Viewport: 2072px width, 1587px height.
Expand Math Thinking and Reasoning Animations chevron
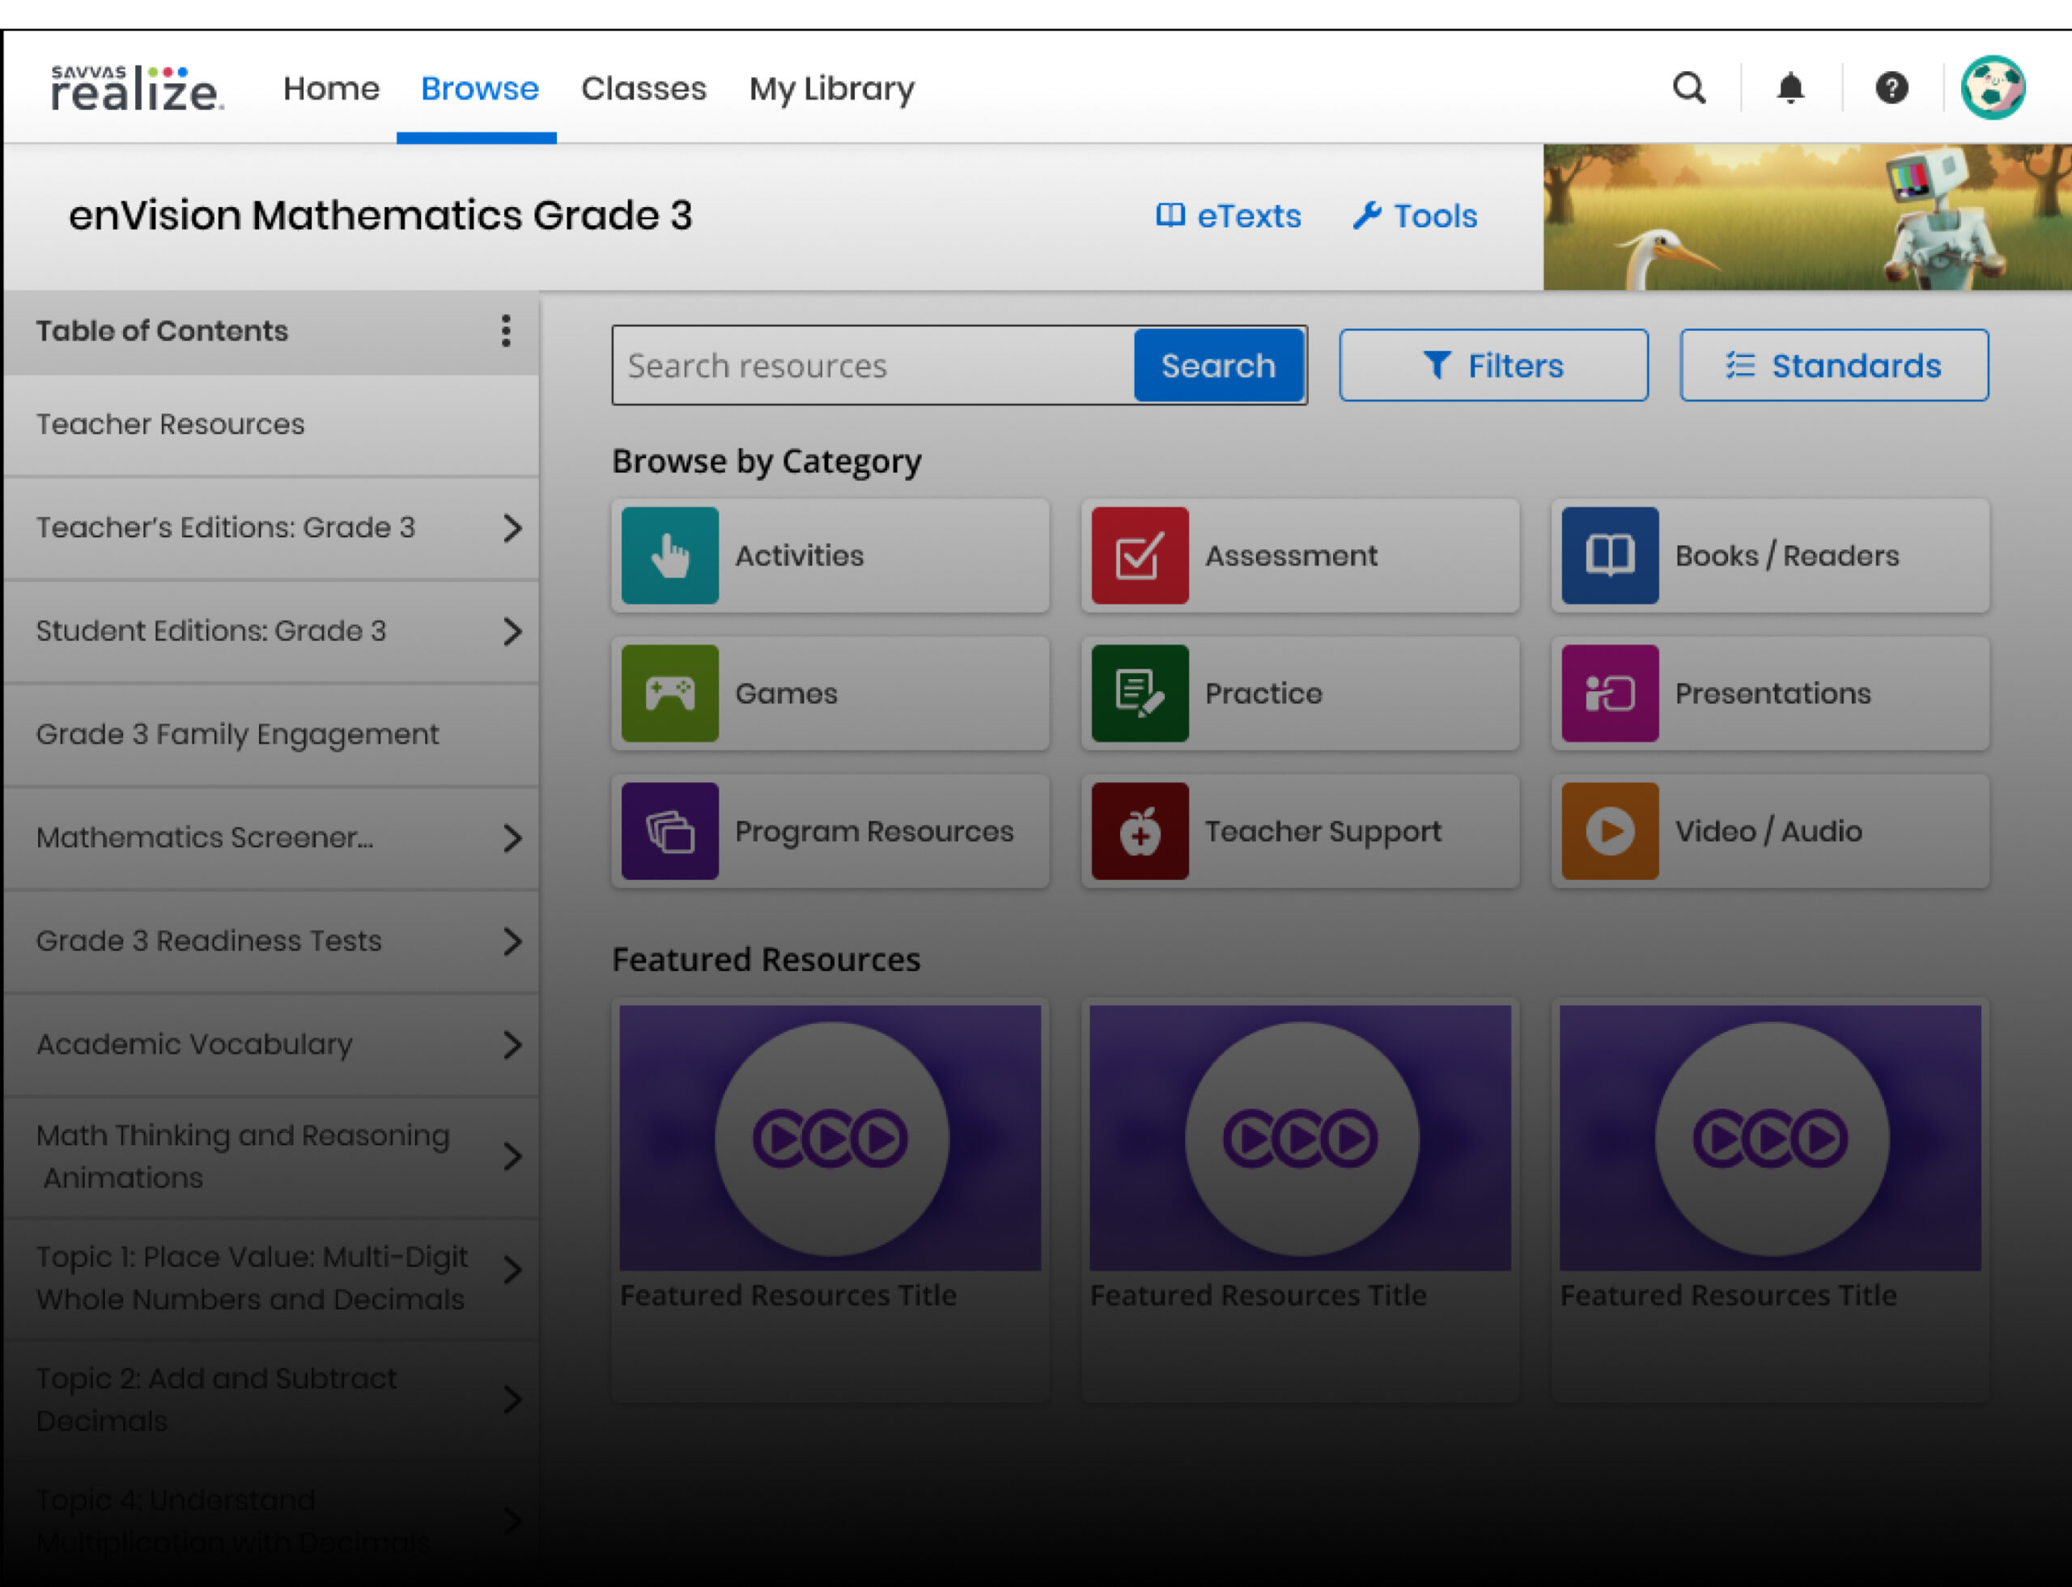pyautogui.click(x=512, y=1156)
